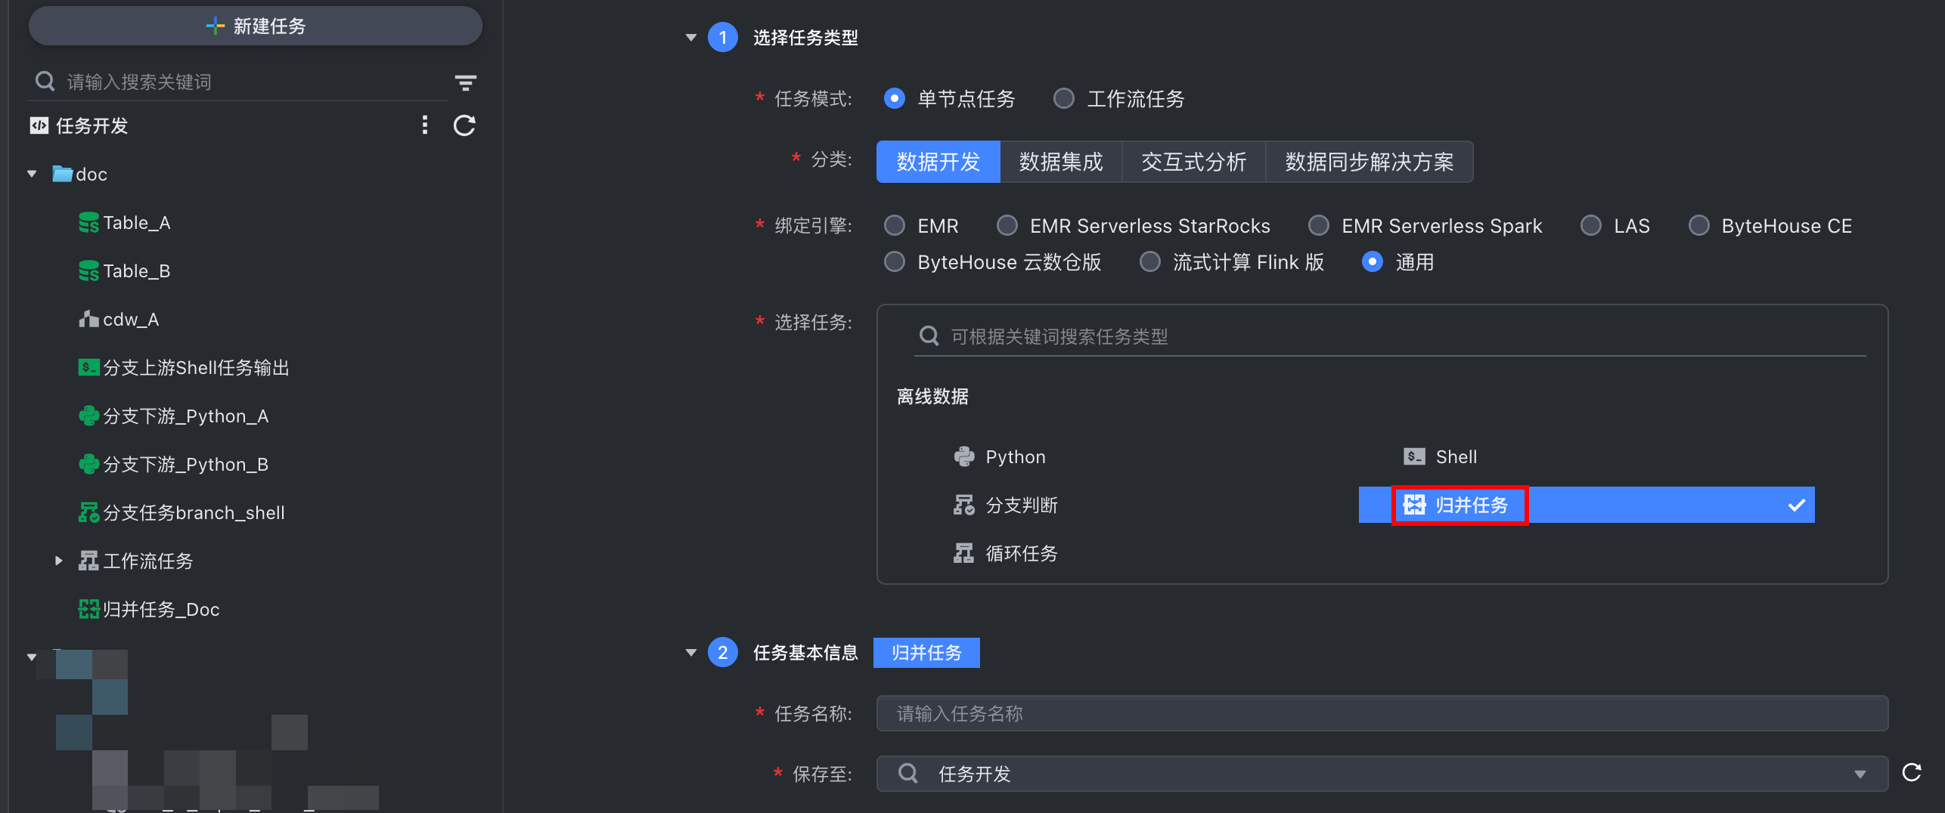Click the Table_A tree item icon
The height and width of the screenshot is (813, 1945).
tap(88, 223)
